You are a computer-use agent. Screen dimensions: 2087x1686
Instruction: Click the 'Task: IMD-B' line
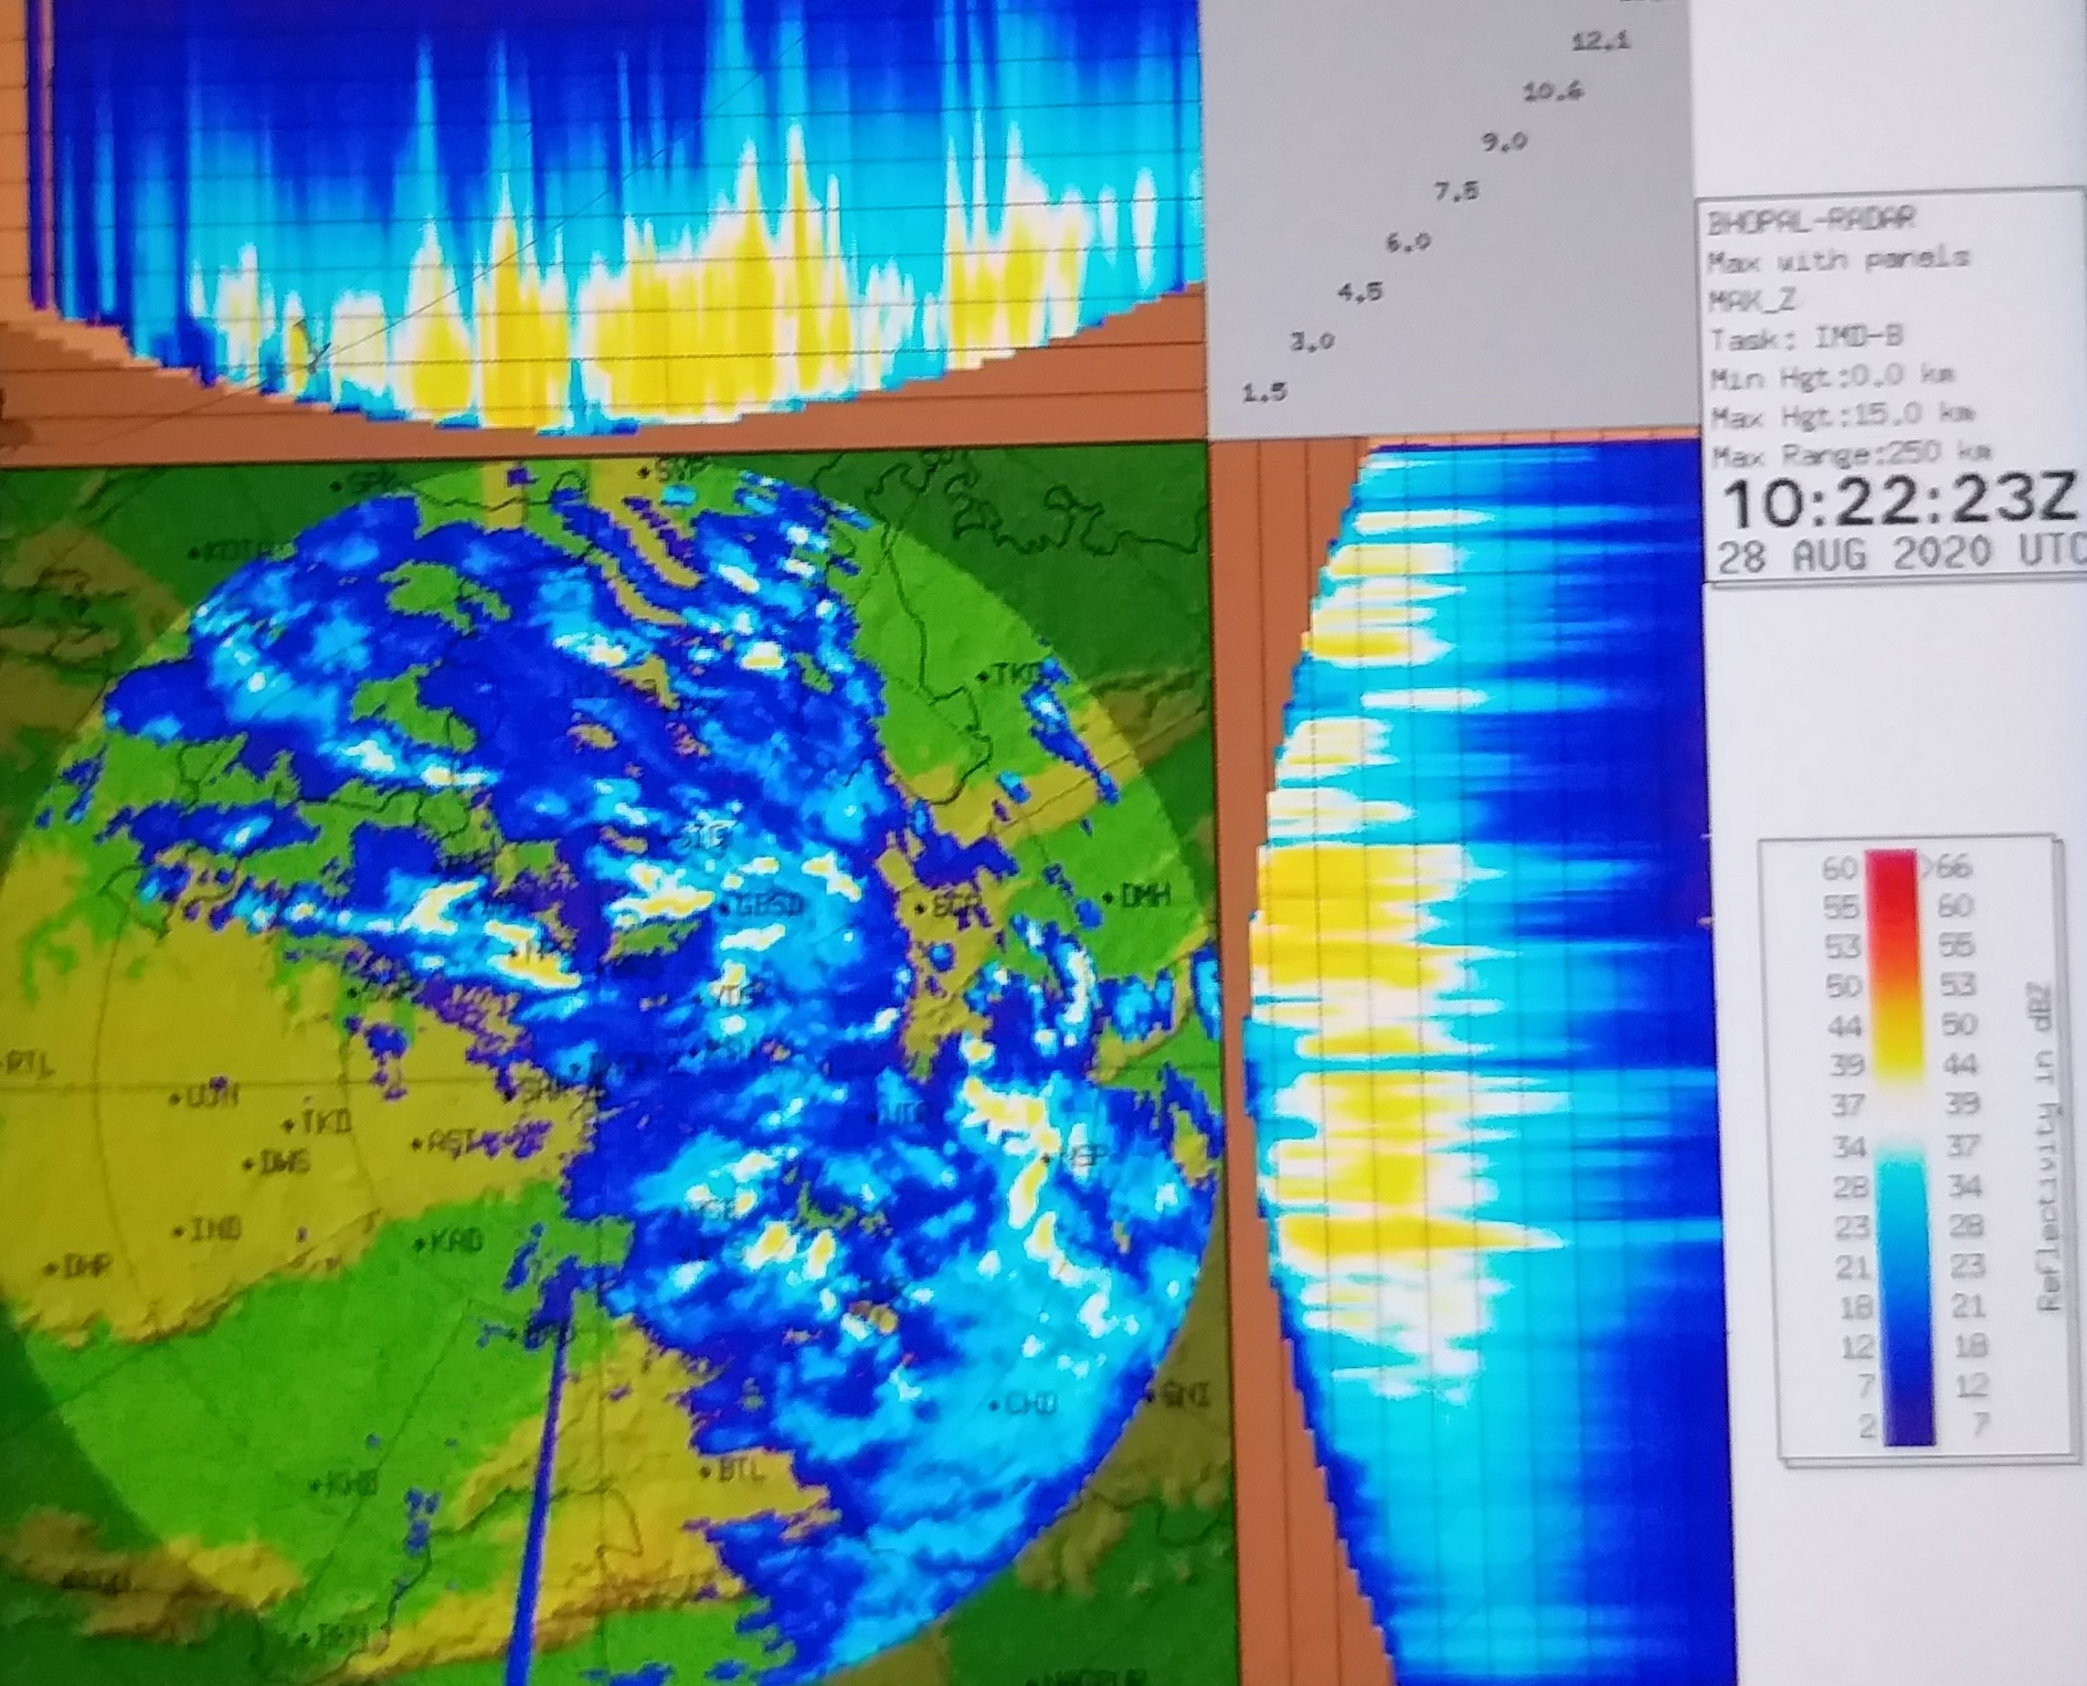[x=1806, y=338]
